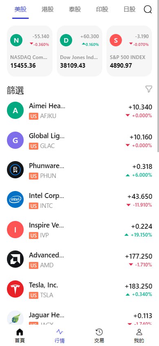Viewport: 159px width, 346px height.
Task: Open 交易 trade history icon
Action: (99, 332)
